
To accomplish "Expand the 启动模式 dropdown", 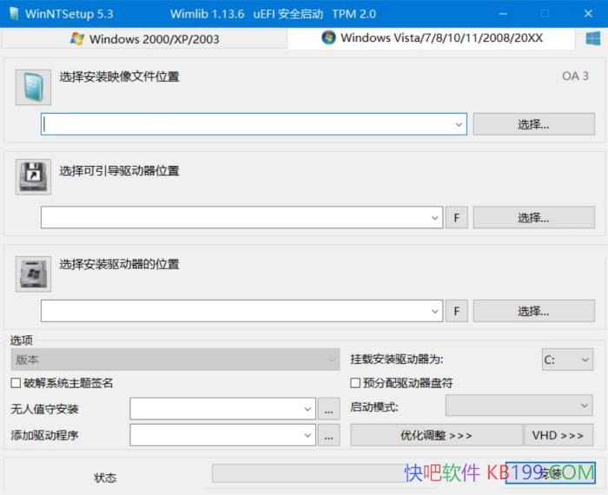I will (x=519, y=406).
